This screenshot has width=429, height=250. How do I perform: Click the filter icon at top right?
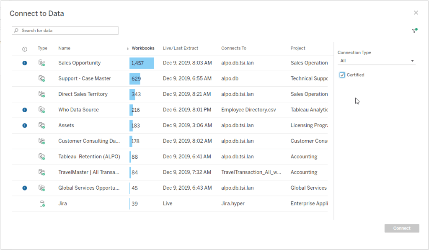point(414,31)
